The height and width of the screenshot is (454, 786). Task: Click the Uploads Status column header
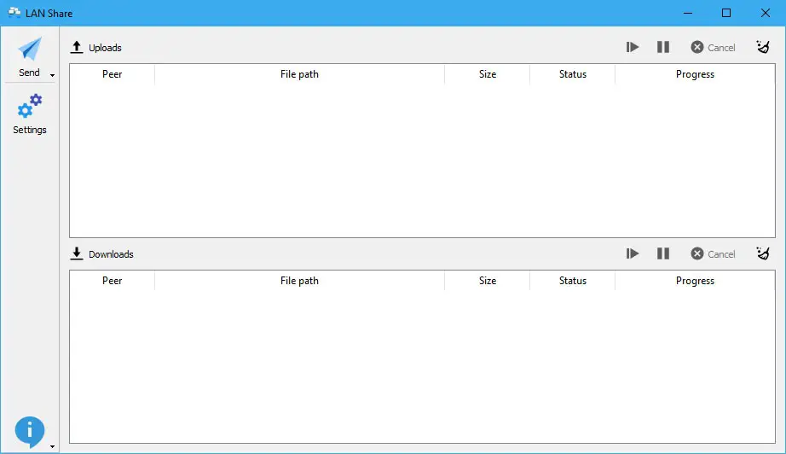click(573, 74)
